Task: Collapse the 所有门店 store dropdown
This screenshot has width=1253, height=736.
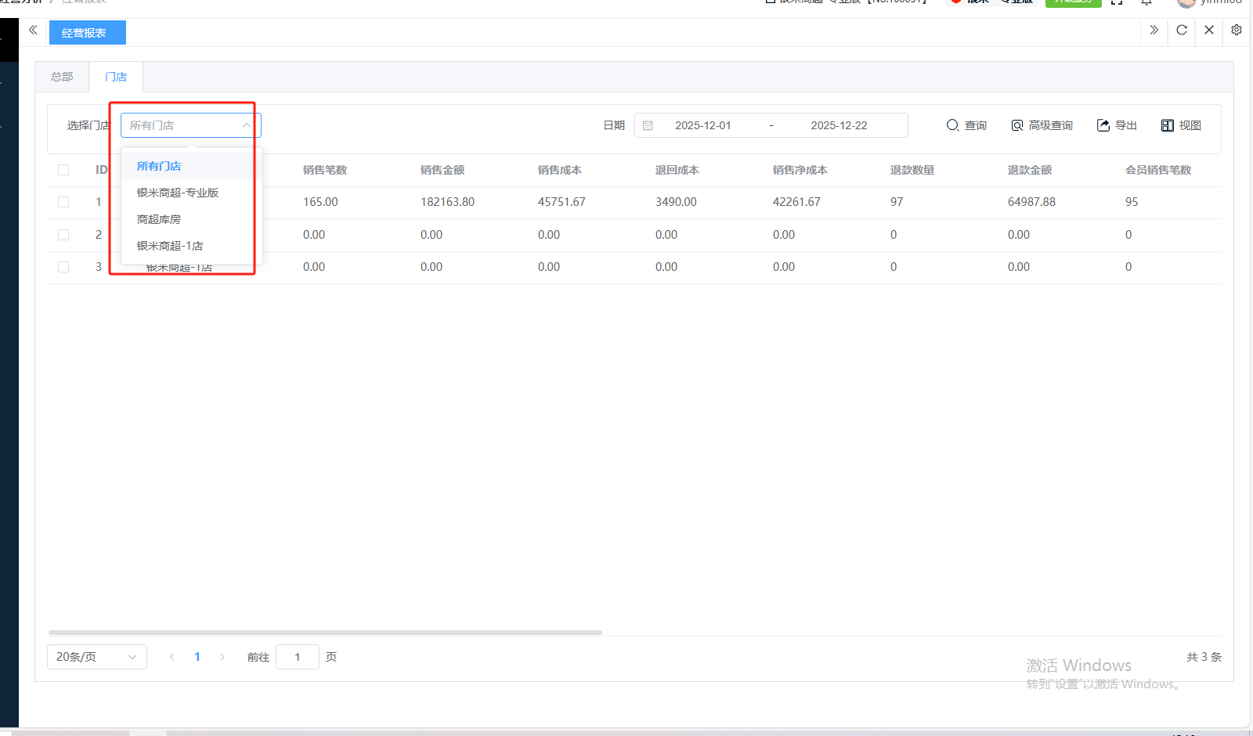Action: [x=246, y=125]
